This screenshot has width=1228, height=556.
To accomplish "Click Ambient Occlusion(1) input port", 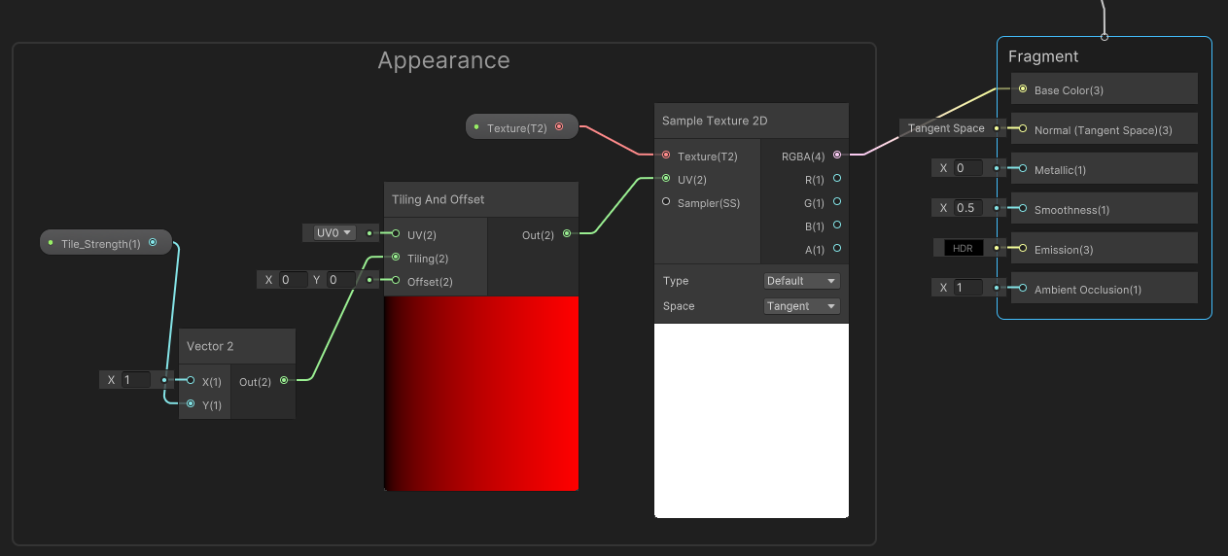I will (1022, 289).
